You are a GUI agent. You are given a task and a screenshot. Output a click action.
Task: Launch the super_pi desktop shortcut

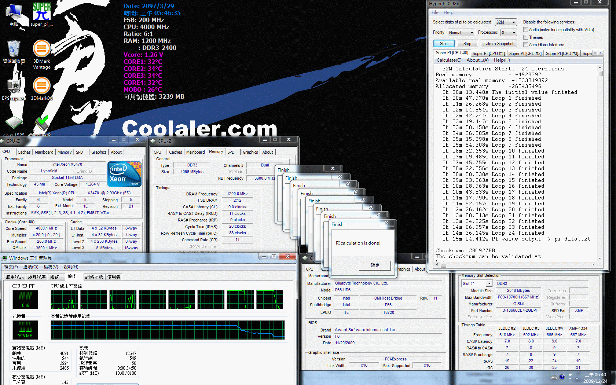tap(41, 15)
